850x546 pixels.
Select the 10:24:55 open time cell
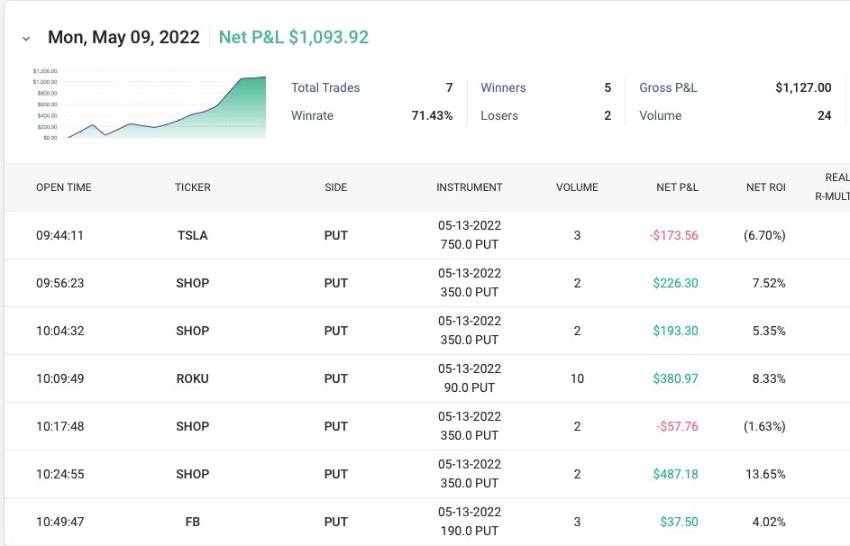click(59, 473)
